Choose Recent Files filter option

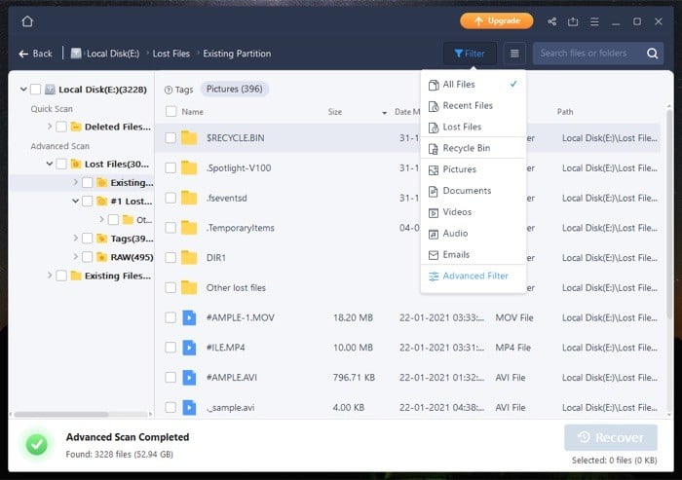tap(474, 106)
